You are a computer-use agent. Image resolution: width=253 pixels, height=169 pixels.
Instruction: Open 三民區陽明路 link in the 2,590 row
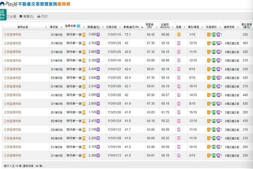pyautogui.click(x=12, y=95)
